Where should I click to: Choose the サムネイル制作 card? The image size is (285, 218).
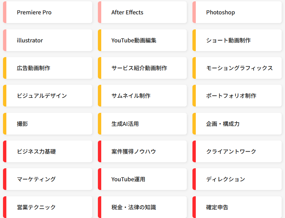point(142,95)
